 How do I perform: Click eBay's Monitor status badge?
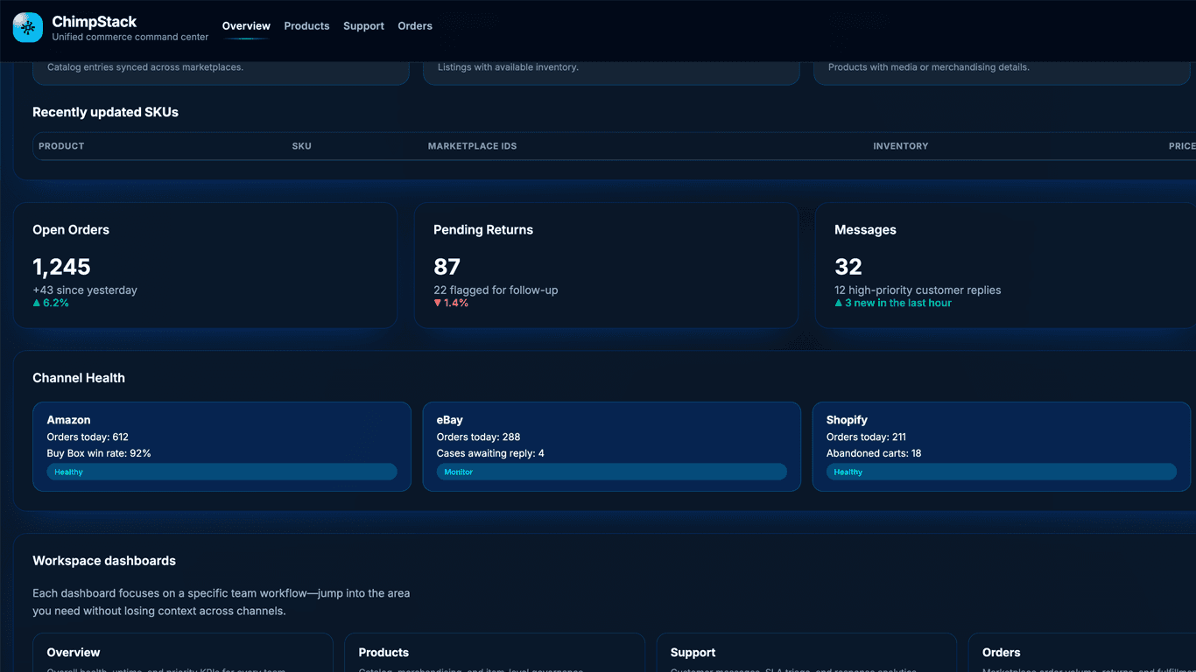click(612, 472)
